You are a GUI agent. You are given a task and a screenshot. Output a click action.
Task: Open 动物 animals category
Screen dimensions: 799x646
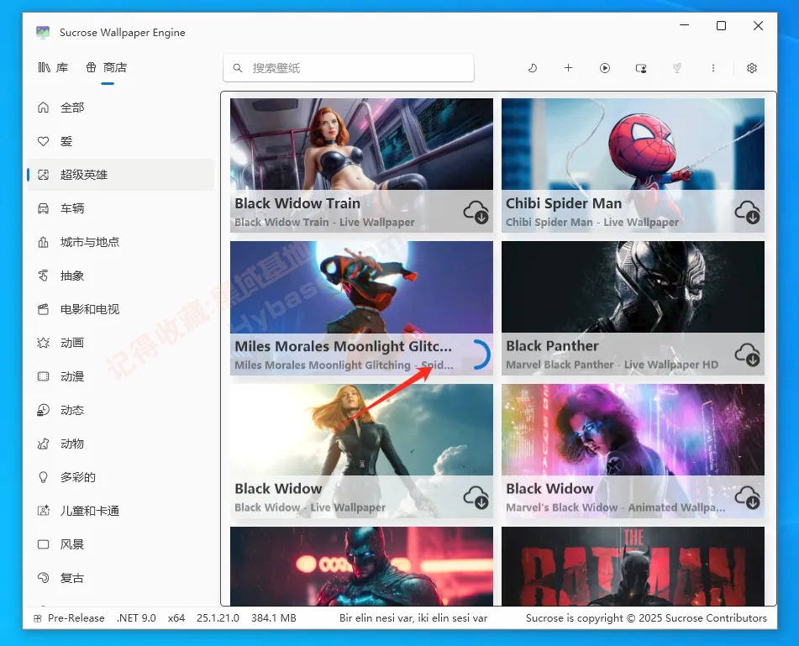click(x=121, y=444)
